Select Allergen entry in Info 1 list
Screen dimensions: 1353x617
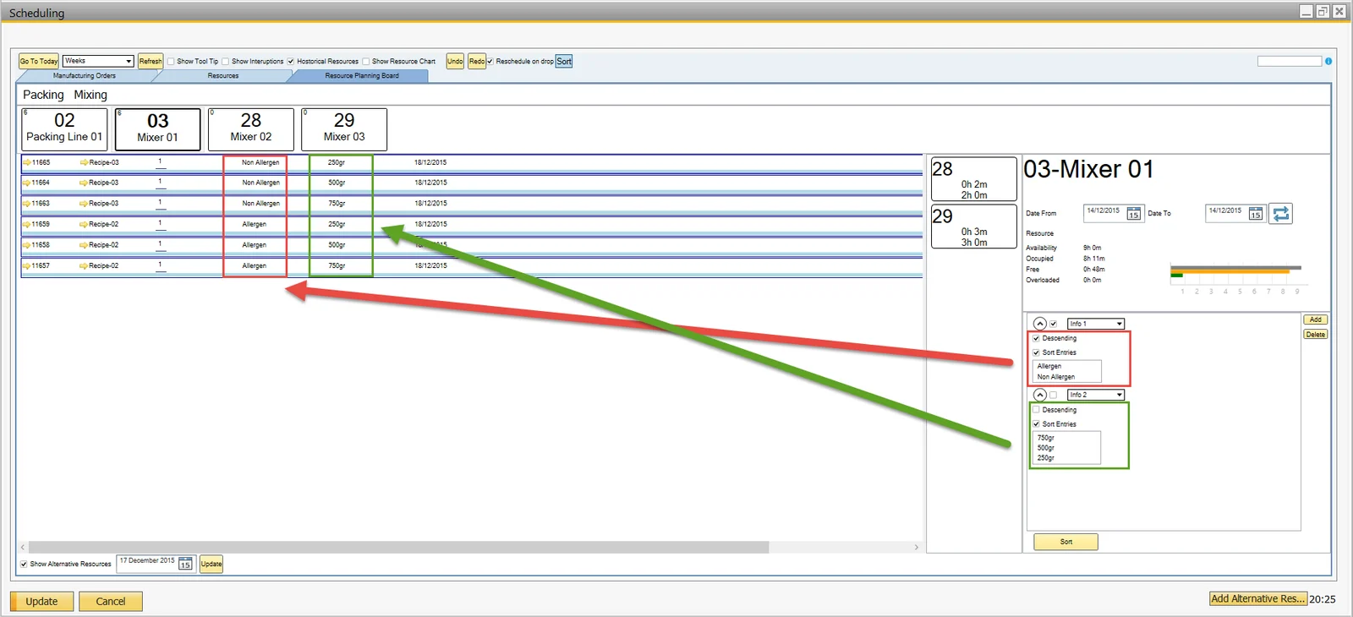pos(1049,366)
